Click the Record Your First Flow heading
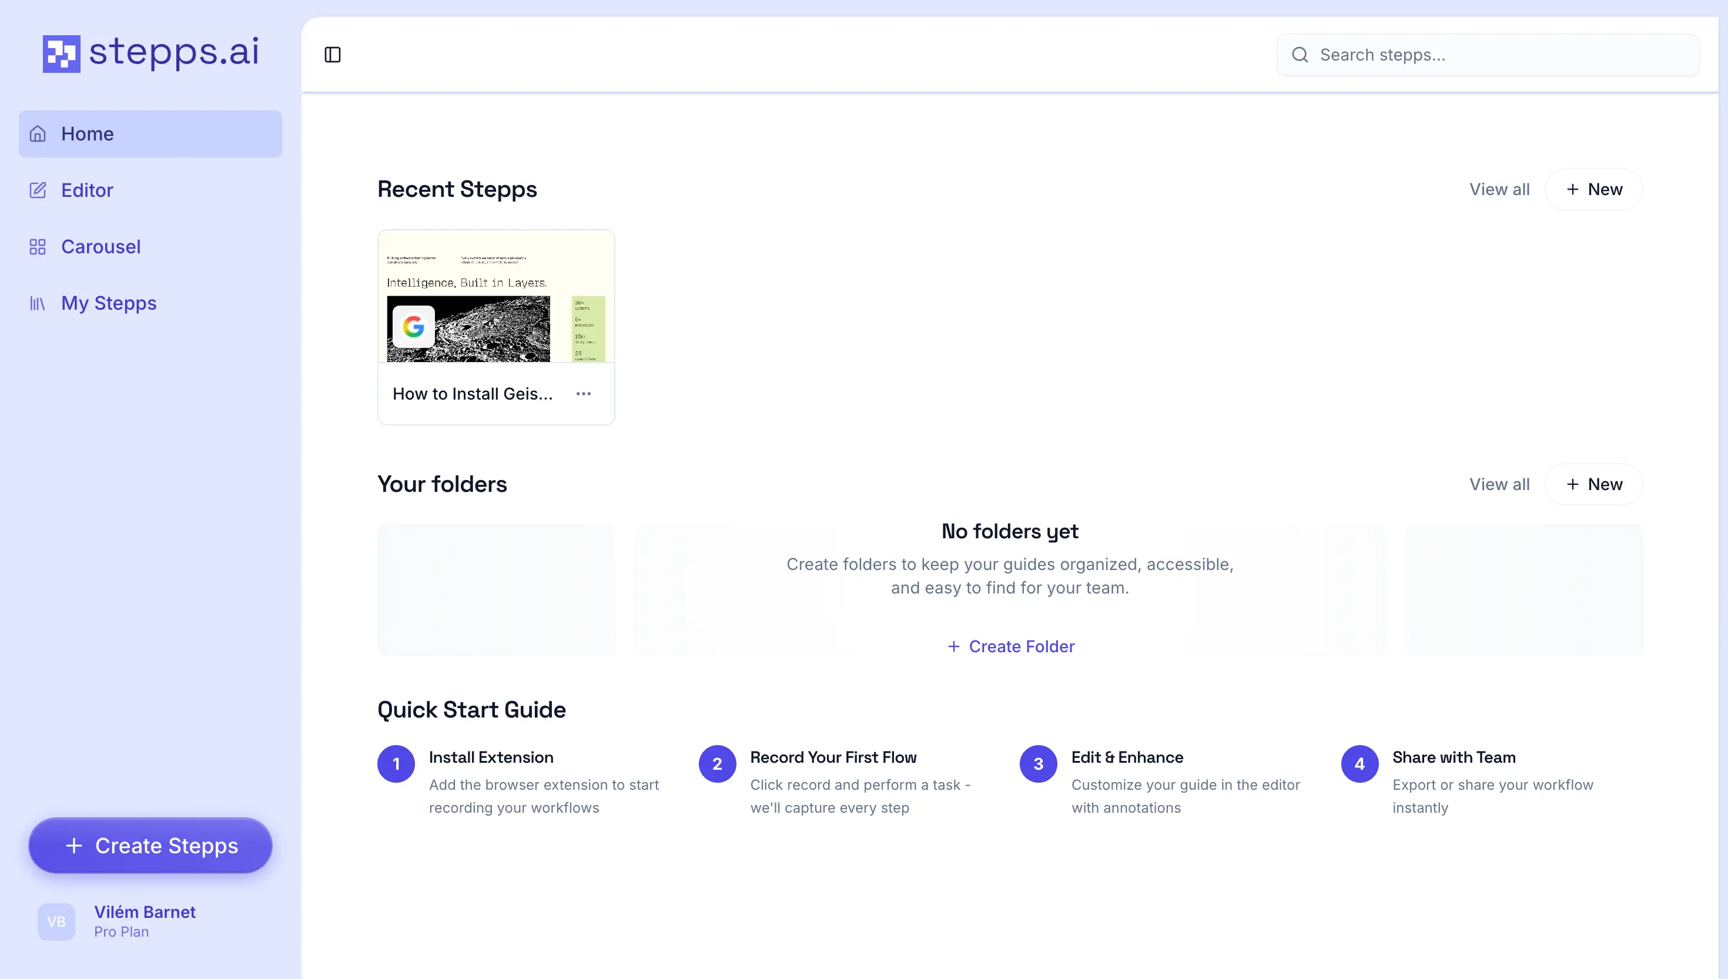 point(833,757)
